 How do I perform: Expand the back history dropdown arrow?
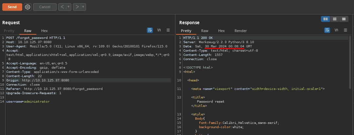(x=69, y=7)
